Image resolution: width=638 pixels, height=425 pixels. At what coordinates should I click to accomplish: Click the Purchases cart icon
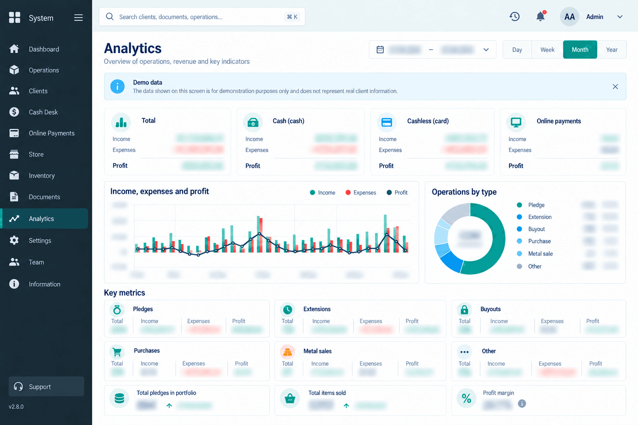point(117,352)
